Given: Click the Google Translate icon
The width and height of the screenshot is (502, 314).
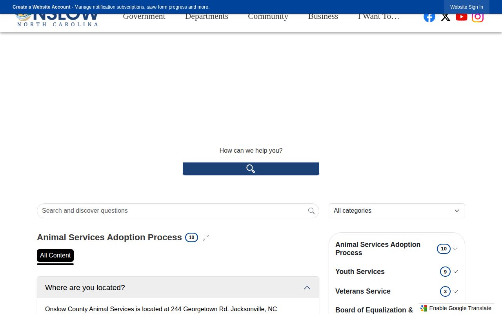Looking at the screenshot, I should pyautogui.click(x=424, y=309).
